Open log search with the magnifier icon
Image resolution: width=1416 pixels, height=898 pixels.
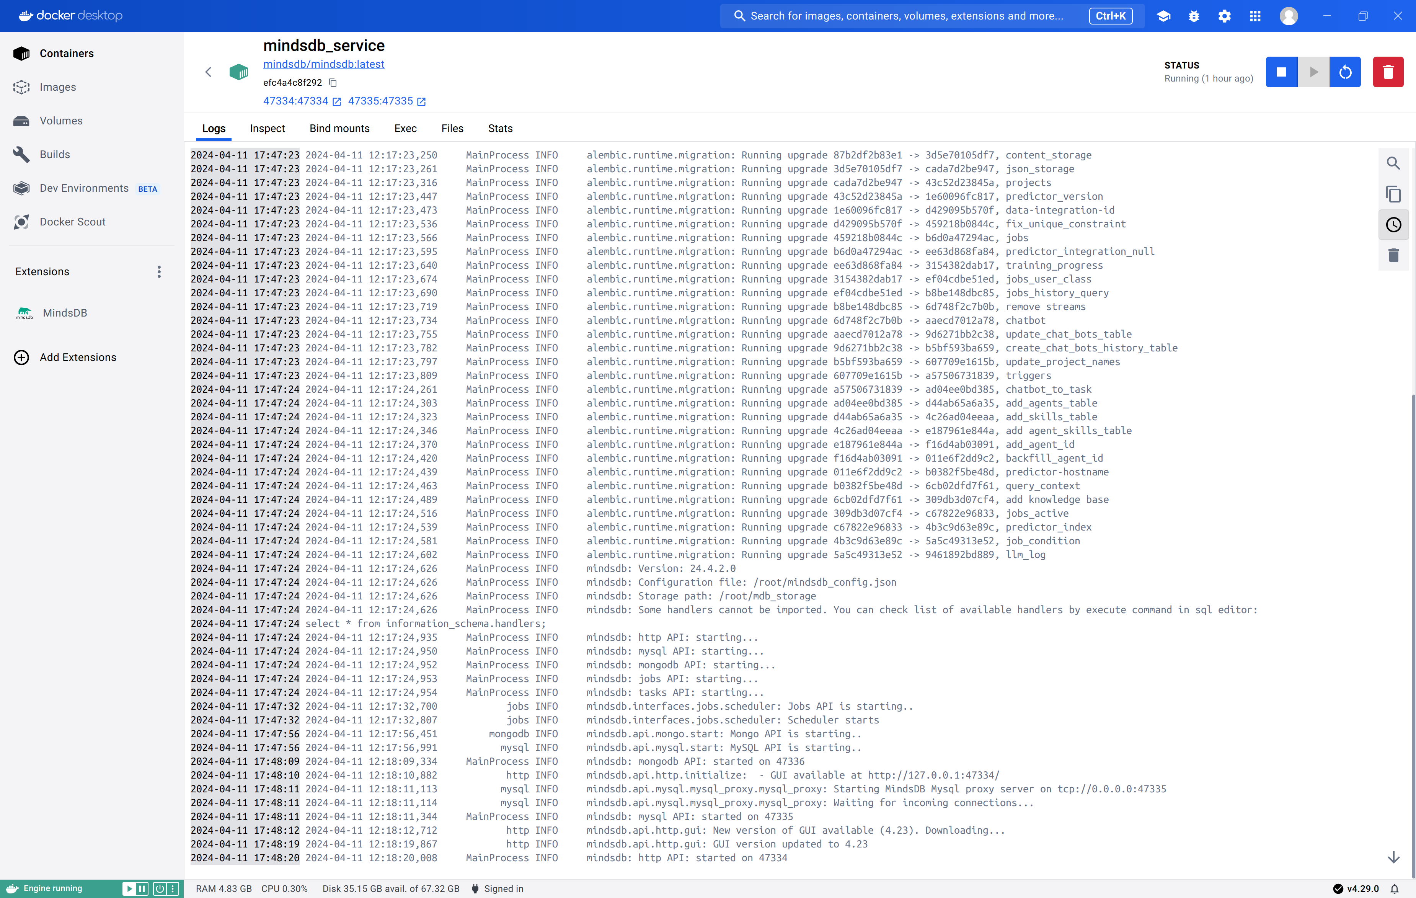click(1393, 163)
